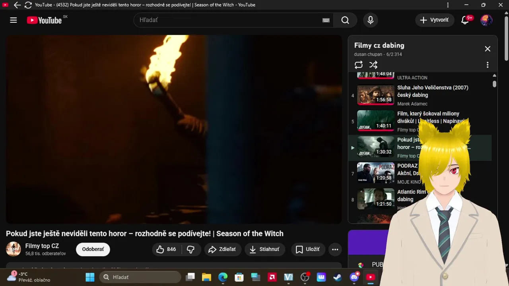Open thumbnail with 1:40:11 duration
Viewport: 509px width, 286px height.
pos(376,122)
